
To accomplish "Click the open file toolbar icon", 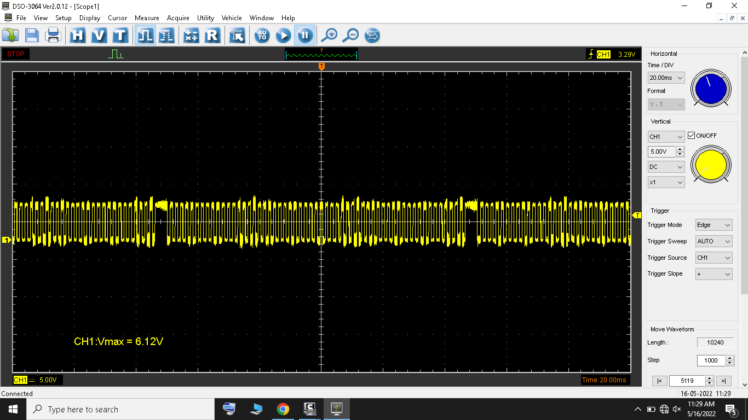I will tap(10, 36).
